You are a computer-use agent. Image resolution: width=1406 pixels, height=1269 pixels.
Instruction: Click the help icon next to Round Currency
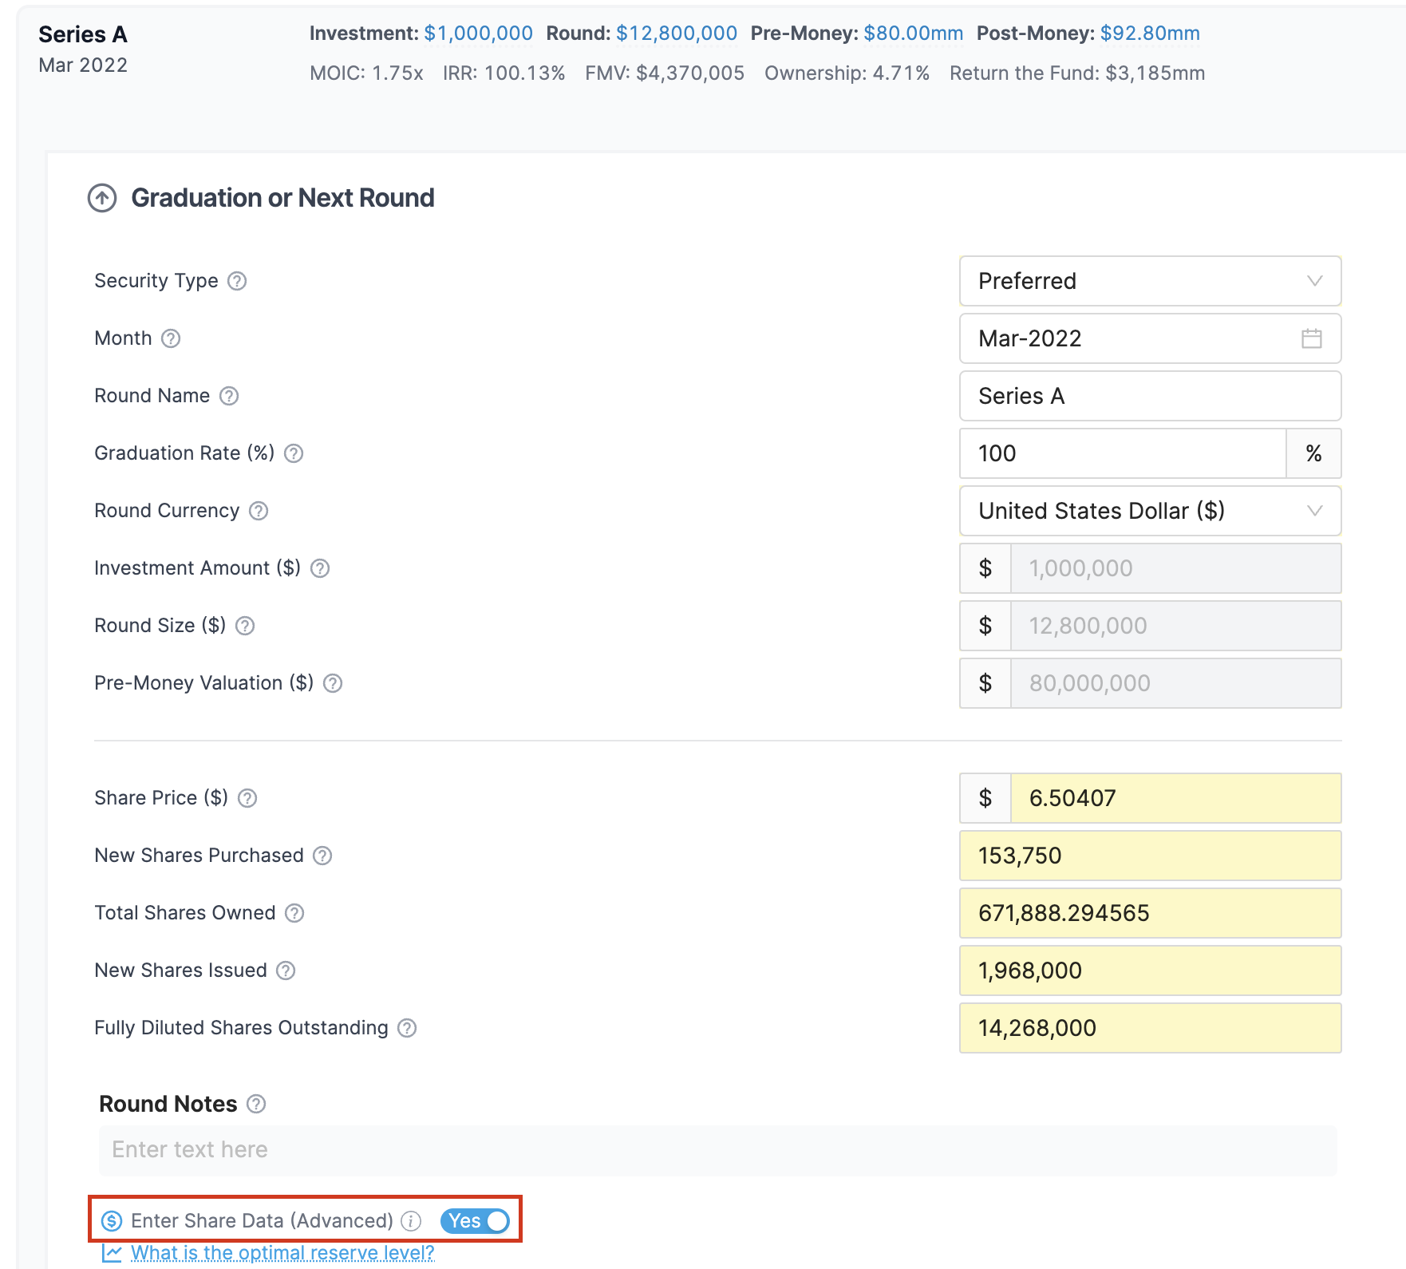click(259, 511)
